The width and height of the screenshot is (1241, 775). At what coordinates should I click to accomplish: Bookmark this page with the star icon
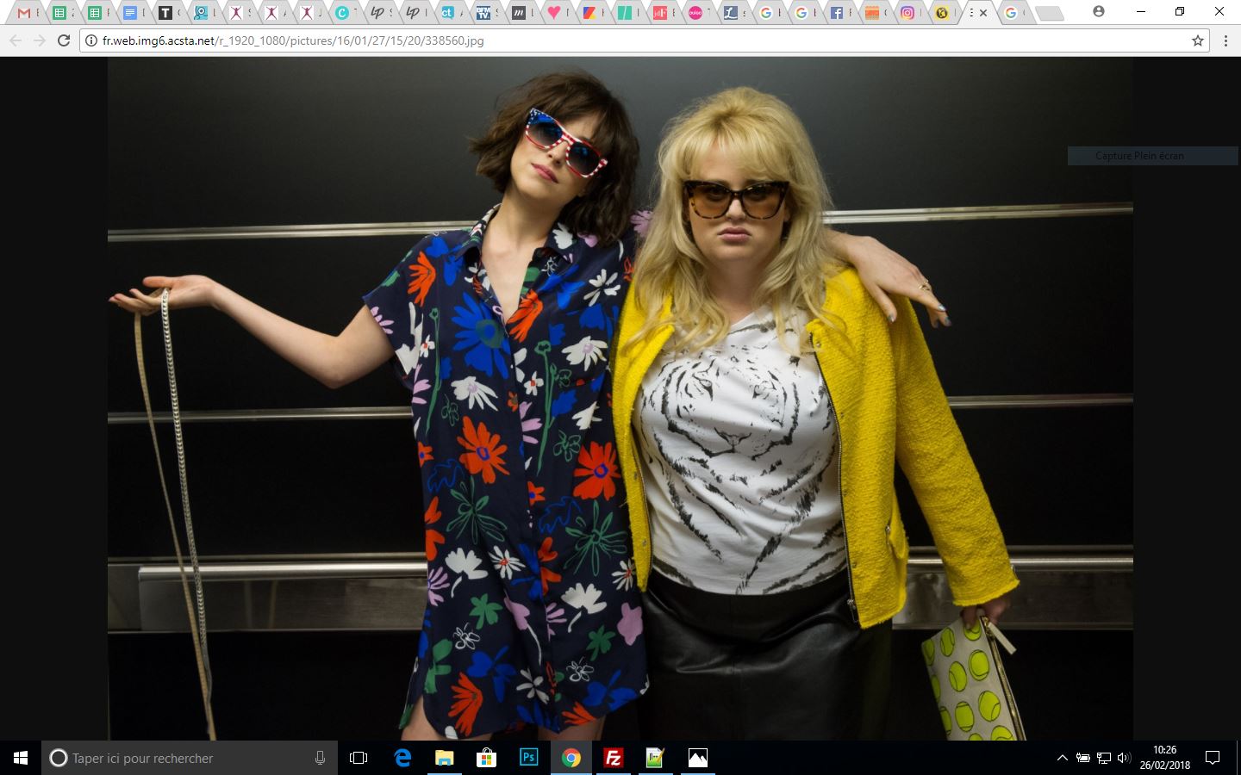tap(1197, 40)
